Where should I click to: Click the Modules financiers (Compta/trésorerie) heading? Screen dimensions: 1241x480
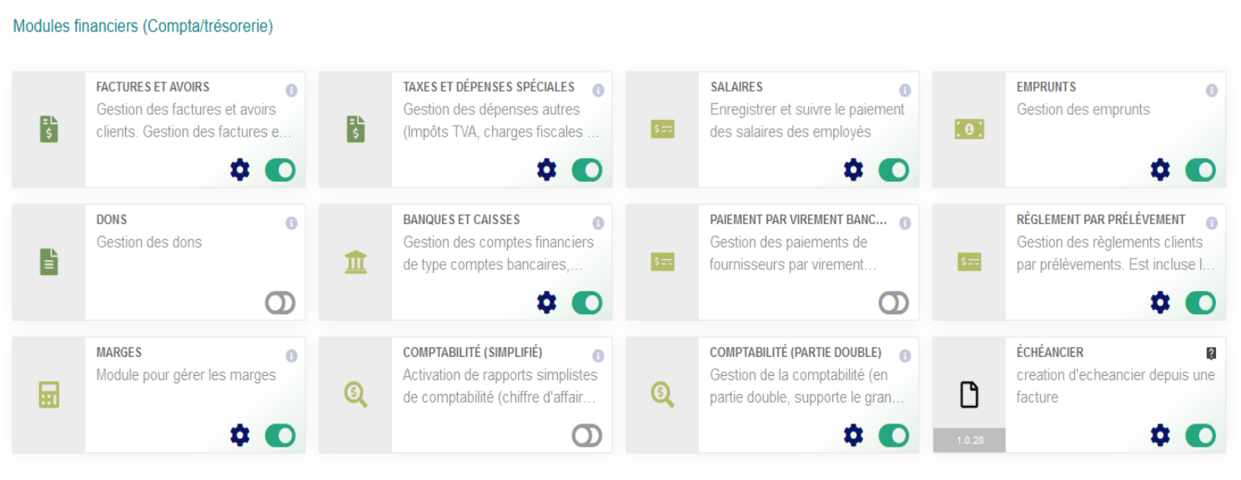pyautogui.click(x=143, y=26)
